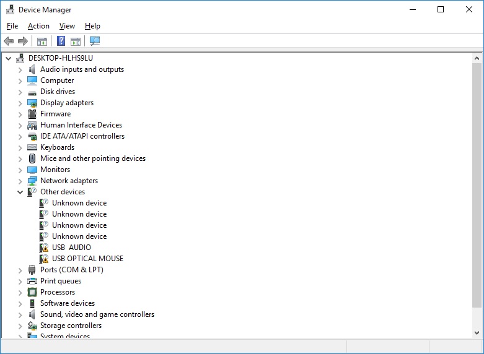
Task: Click the Audio inputs and outputs speaker icon
Action: click(32, 69)
